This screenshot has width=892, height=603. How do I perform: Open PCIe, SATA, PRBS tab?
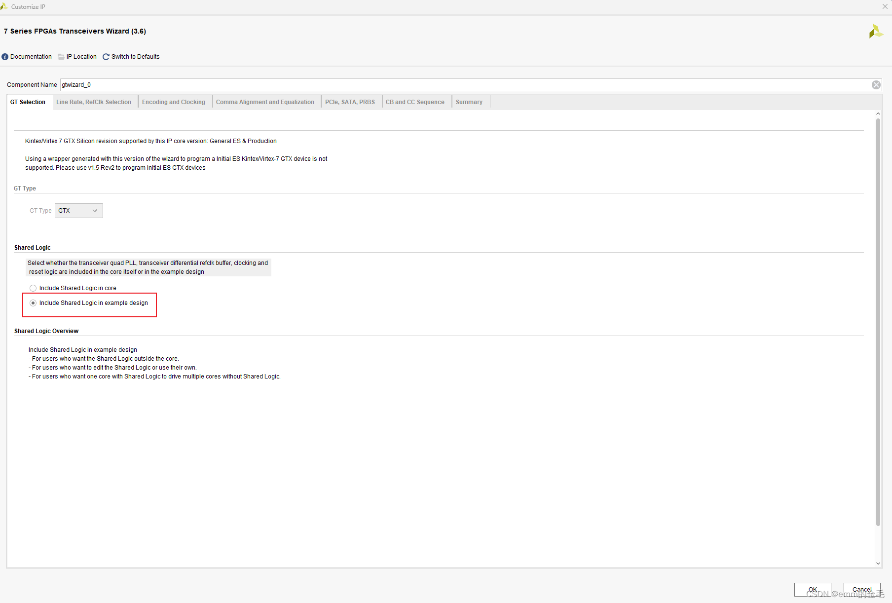[x=350, y=102]
